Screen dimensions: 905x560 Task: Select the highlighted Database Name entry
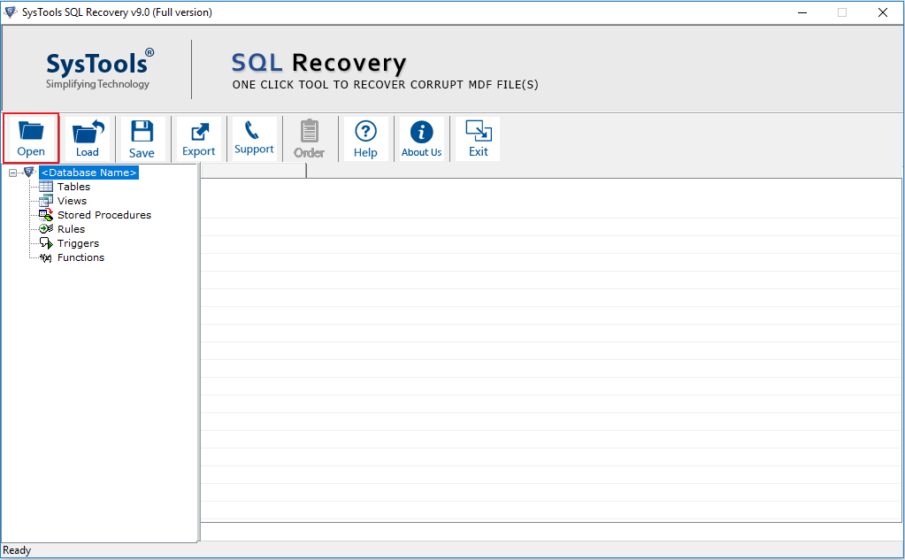88,172
